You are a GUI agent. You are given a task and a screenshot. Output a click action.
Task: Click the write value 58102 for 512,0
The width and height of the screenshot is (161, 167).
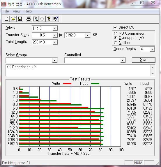[131, 128]
